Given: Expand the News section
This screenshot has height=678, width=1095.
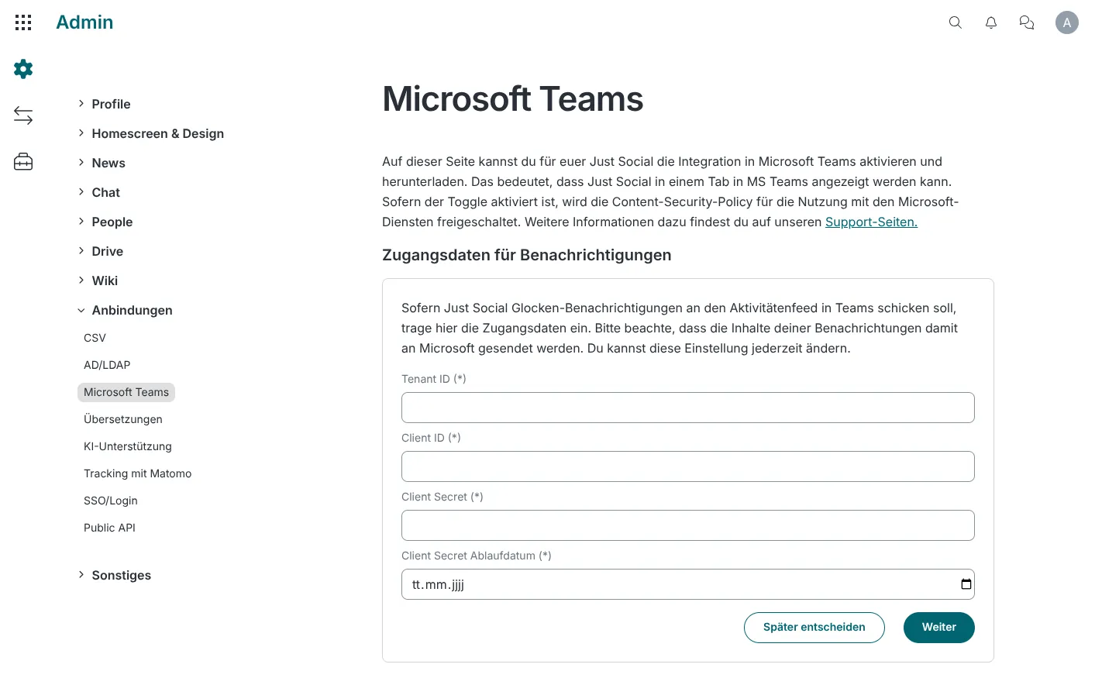Looking at the screenshot, I should click(x=101, y=163).
